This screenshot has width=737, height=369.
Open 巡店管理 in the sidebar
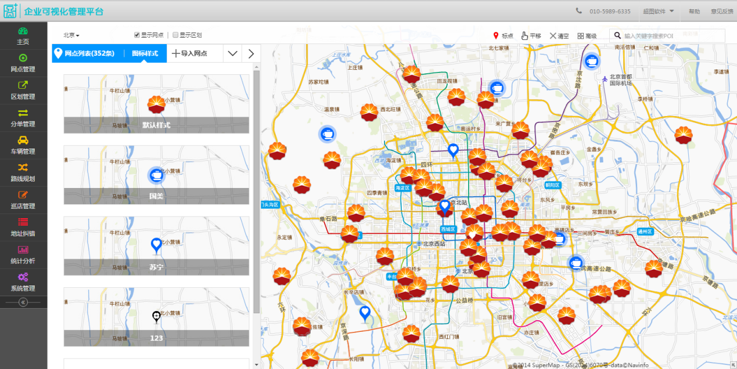(23, 200)
